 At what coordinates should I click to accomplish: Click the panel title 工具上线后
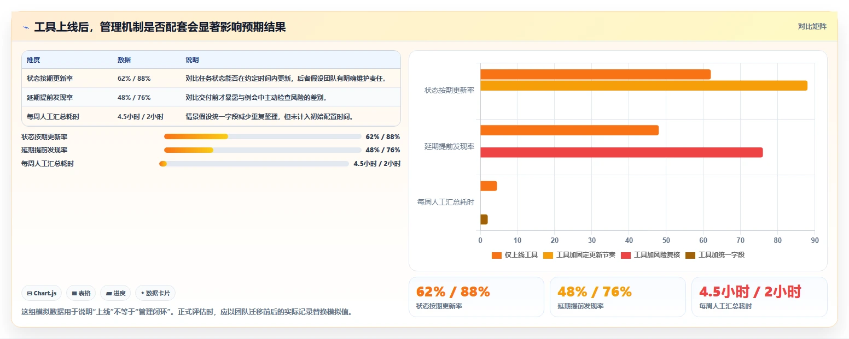pyautogui.click(x=160, y=27)
